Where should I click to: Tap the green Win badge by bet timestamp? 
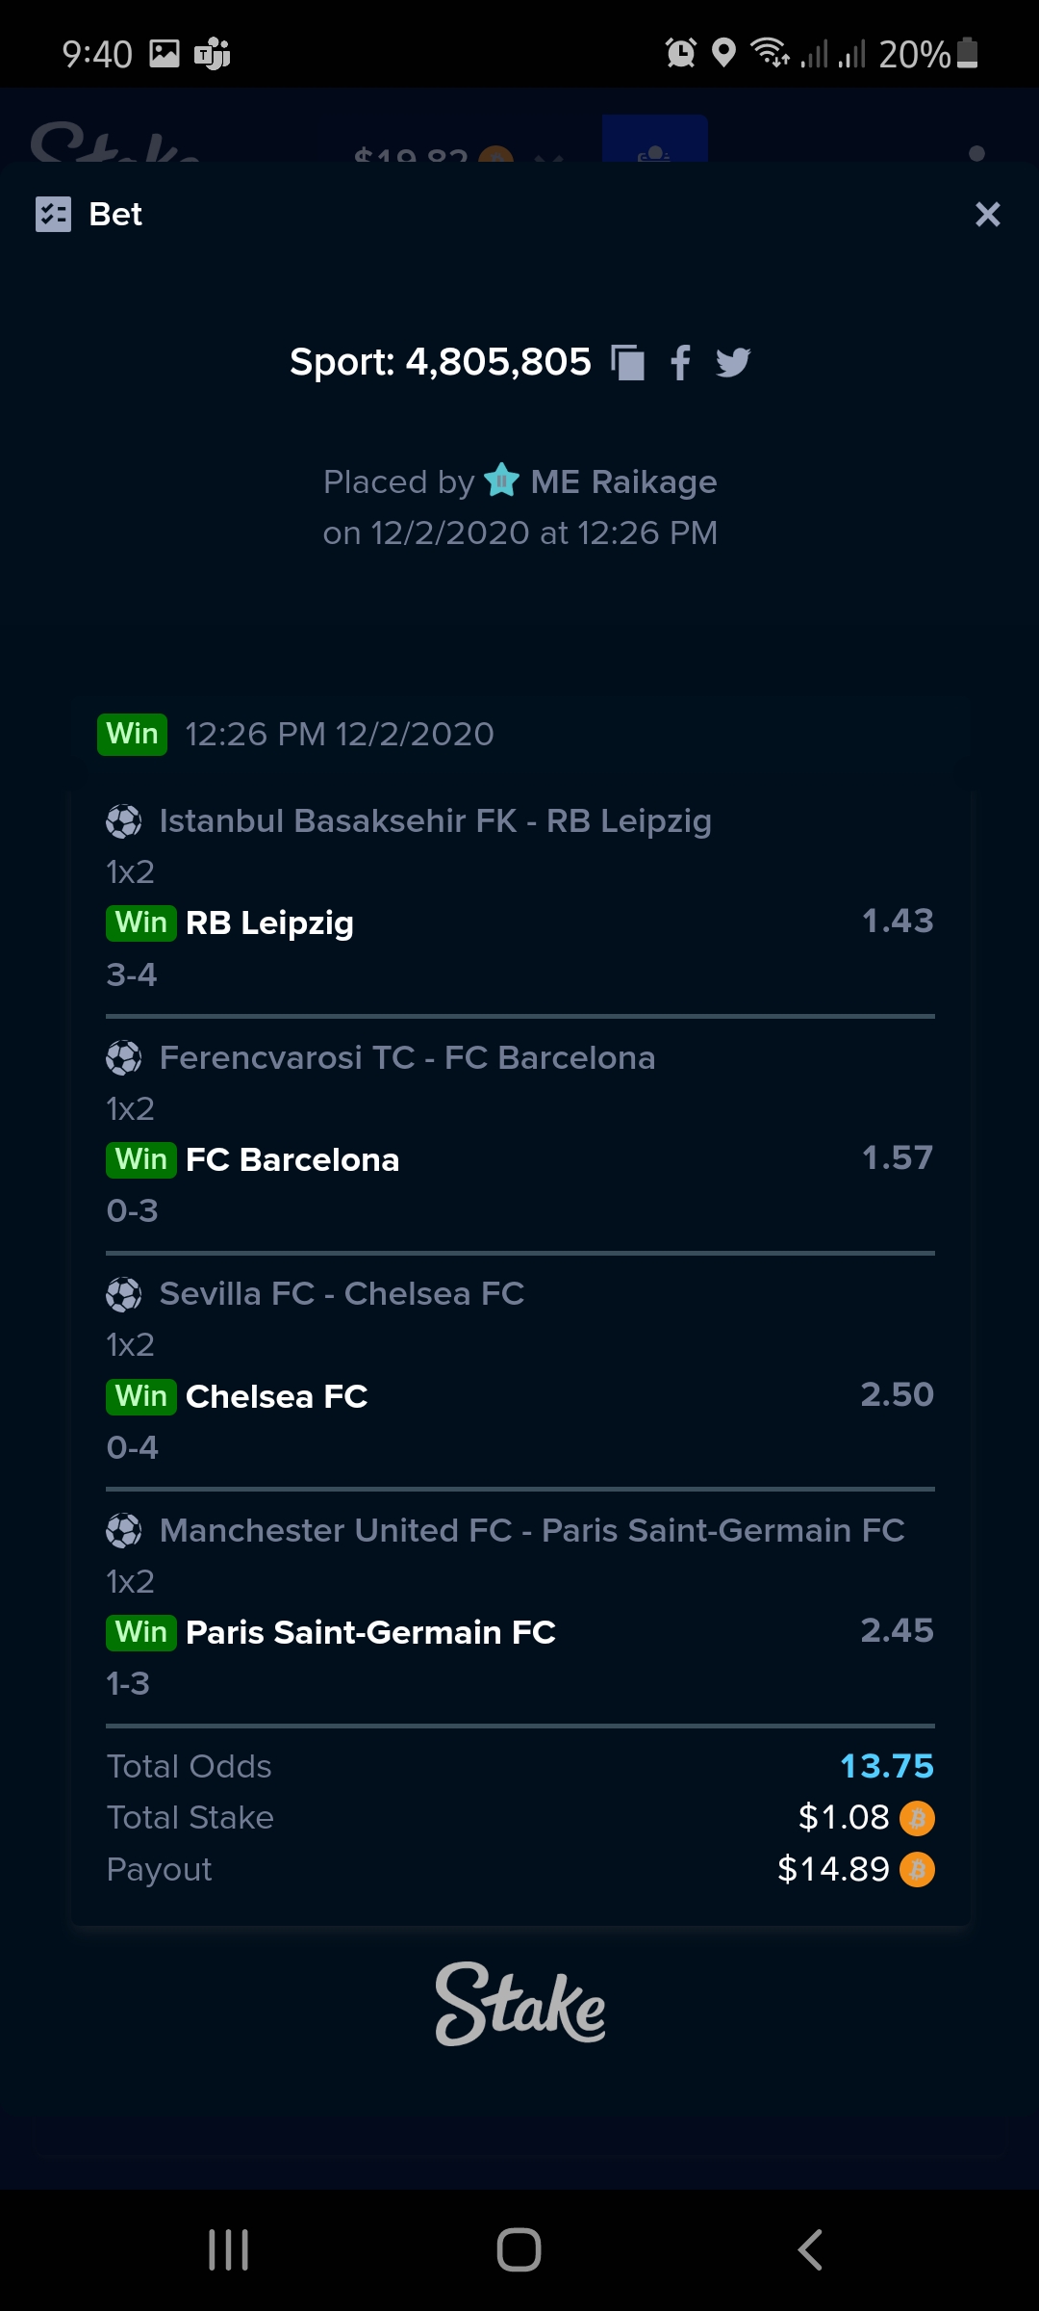[133, 734]
